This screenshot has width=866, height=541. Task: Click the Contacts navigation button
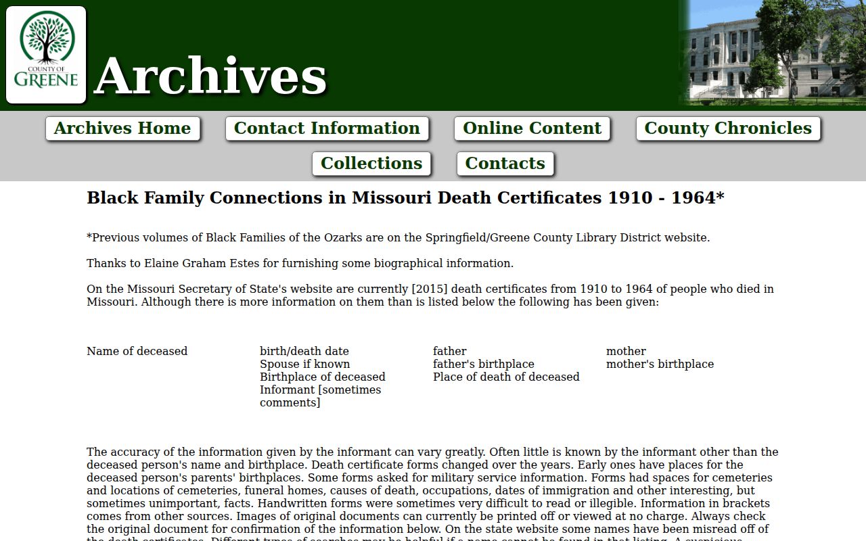pos(505,164)
